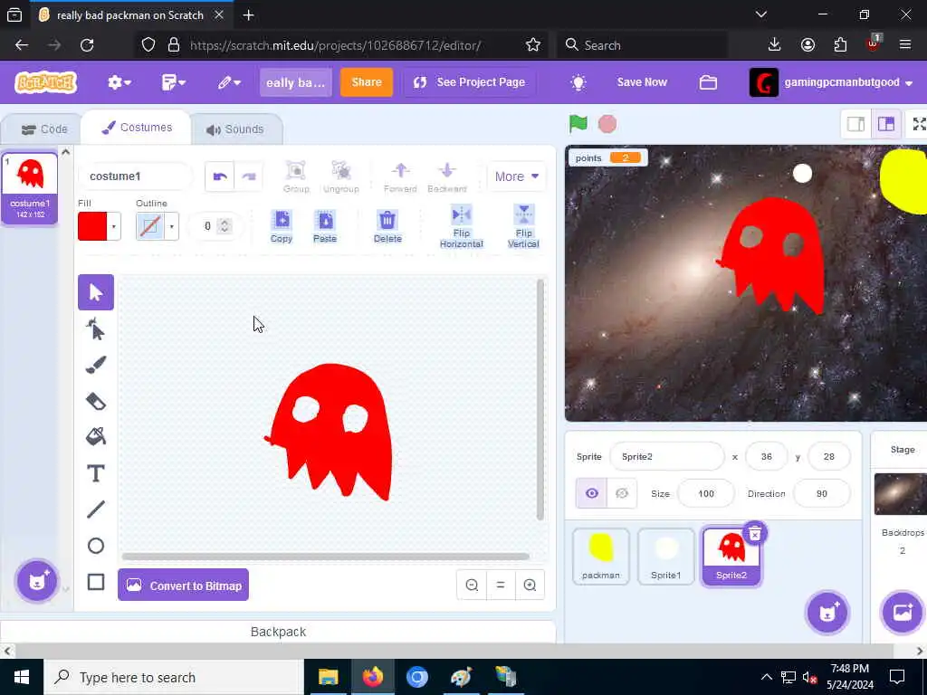Flip the costume vertically
Image resolution: width=927 pixels, height=695 pixels.
tap(523, 226)
